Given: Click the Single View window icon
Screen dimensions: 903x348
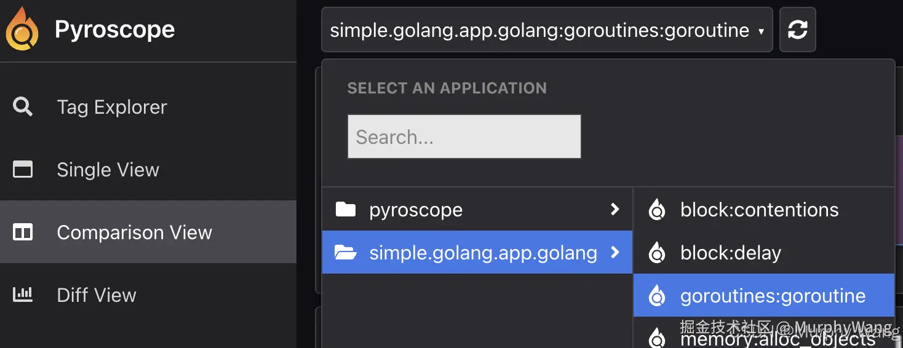Looking at the screenshot, I should 23,170.
